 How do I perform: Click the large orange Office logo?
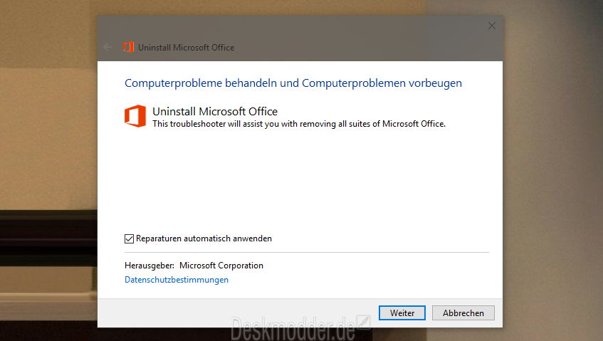pyautogui.click(x=135, y=116)
